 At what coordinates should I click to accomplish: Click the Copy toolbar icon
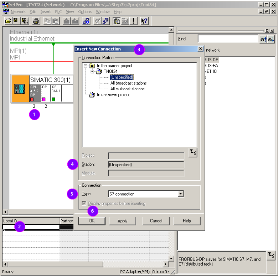(47, 21)
